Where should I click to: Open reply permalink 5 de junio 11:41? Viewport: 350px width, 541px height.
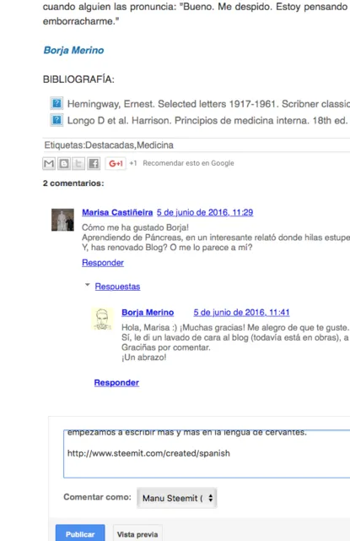coord(241,312)
